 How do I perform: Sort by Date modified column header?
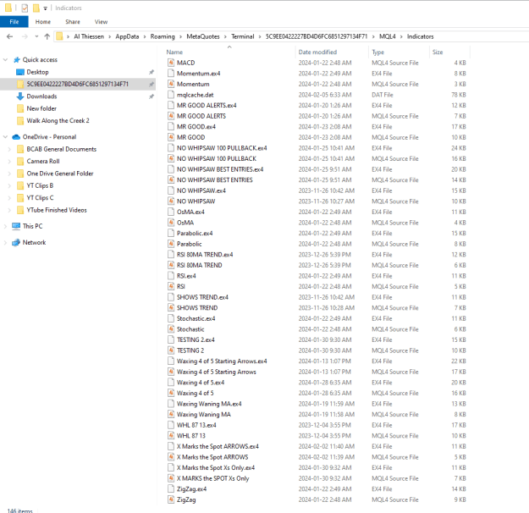317,52
